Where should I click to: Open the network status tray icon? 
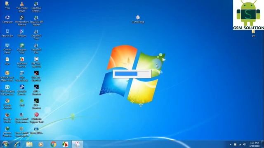click(240, 144)
